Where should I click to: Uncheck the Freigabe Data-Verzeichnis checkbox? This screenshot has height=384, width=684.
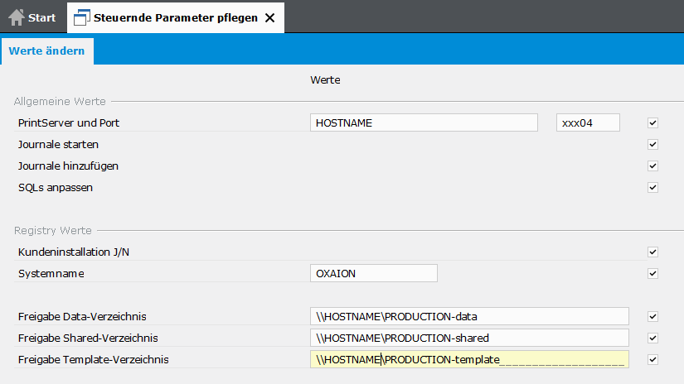[653, 316]
